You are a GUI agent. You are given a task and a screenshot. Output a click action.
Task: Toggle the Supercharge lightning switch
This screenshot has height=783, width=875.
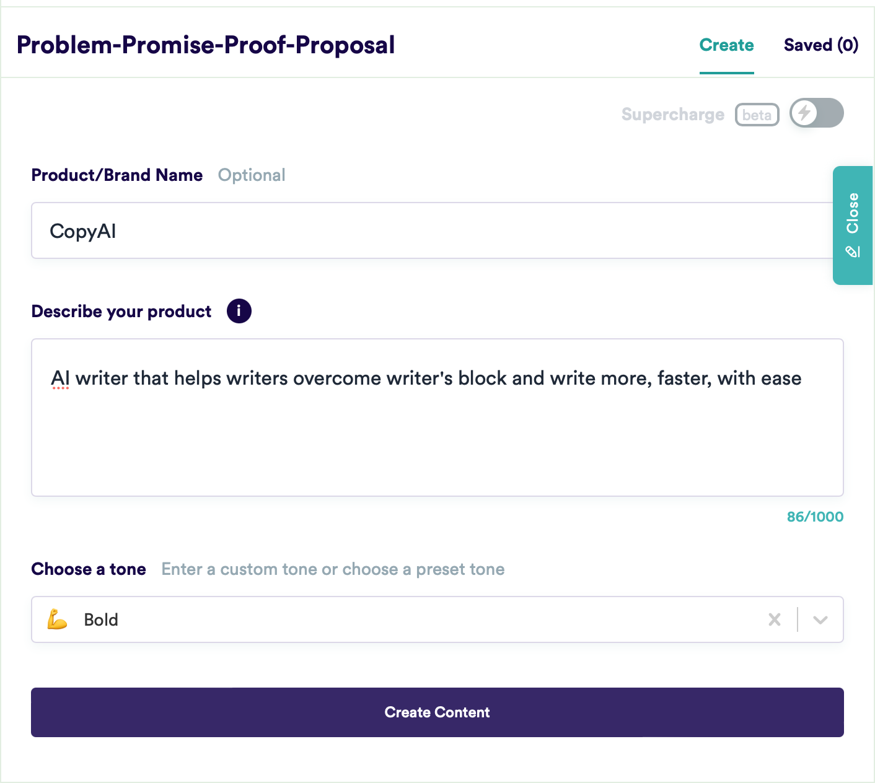pos(817,113)
